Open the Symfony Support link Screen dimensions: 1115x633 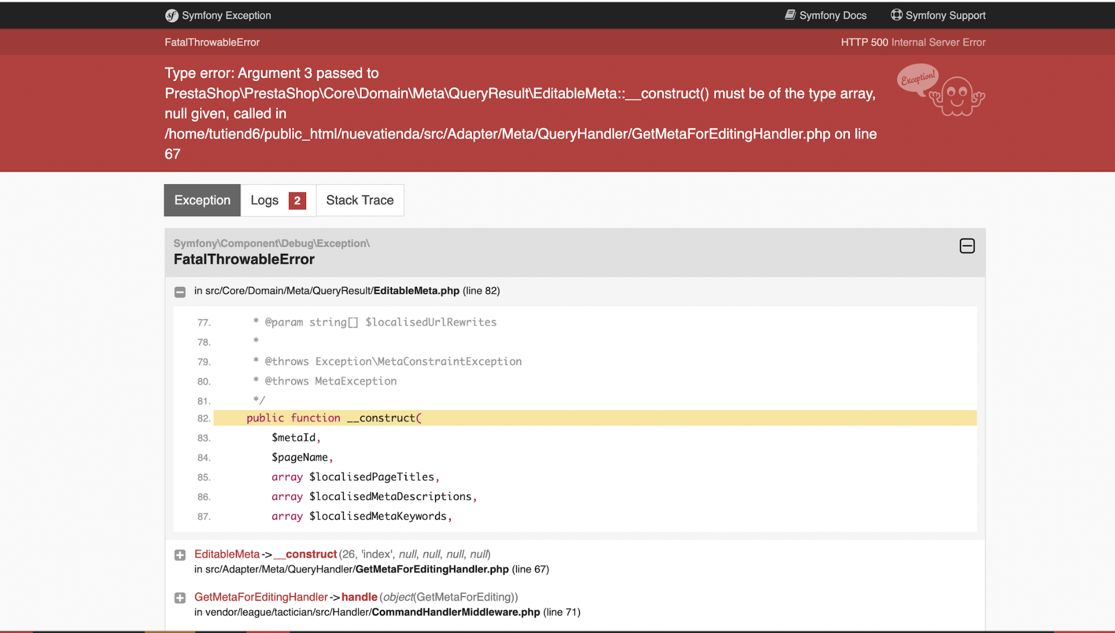coord(945,16)
